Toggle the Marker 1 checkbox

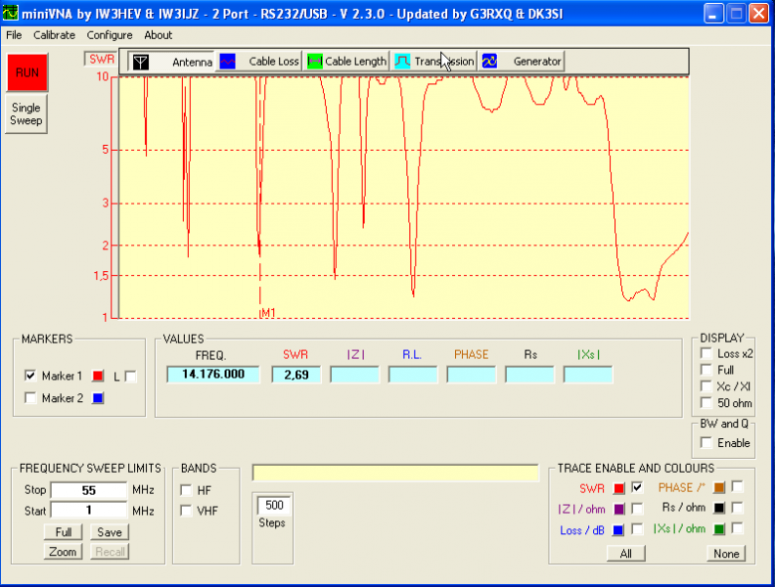30,376
